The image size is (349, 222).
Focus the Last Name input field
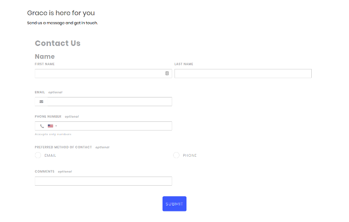coord(243,74)
